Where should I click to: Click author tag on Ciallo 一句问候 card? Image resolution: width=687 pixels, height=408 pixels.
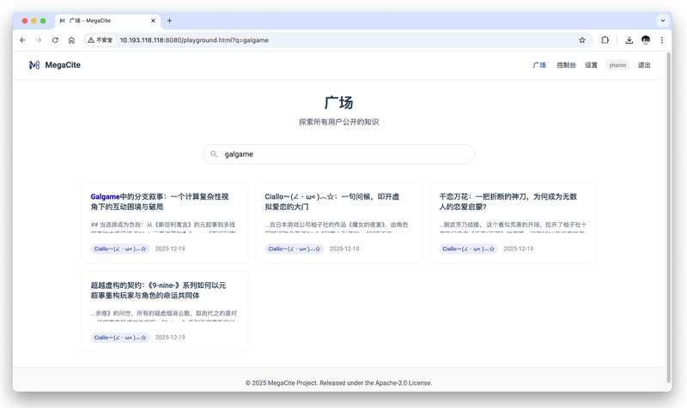(295, 249)
